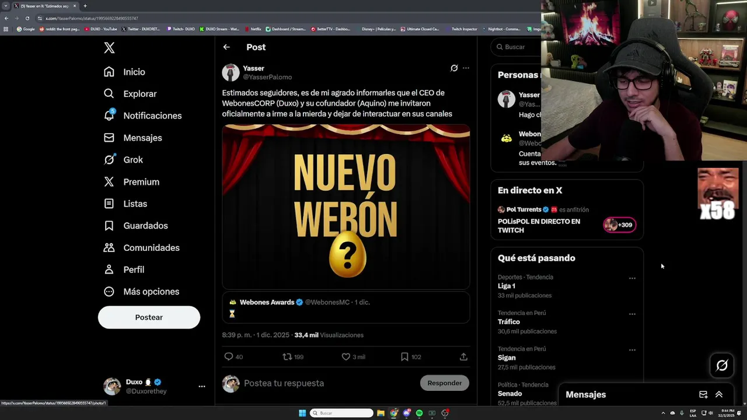Open Mensajes from the sidebar
This screenshot has height=420, width=747.
point(132,138)
